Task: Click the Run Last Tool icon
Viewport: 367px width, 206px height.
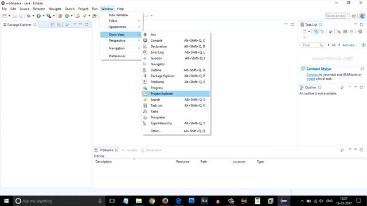Action: 49,16
